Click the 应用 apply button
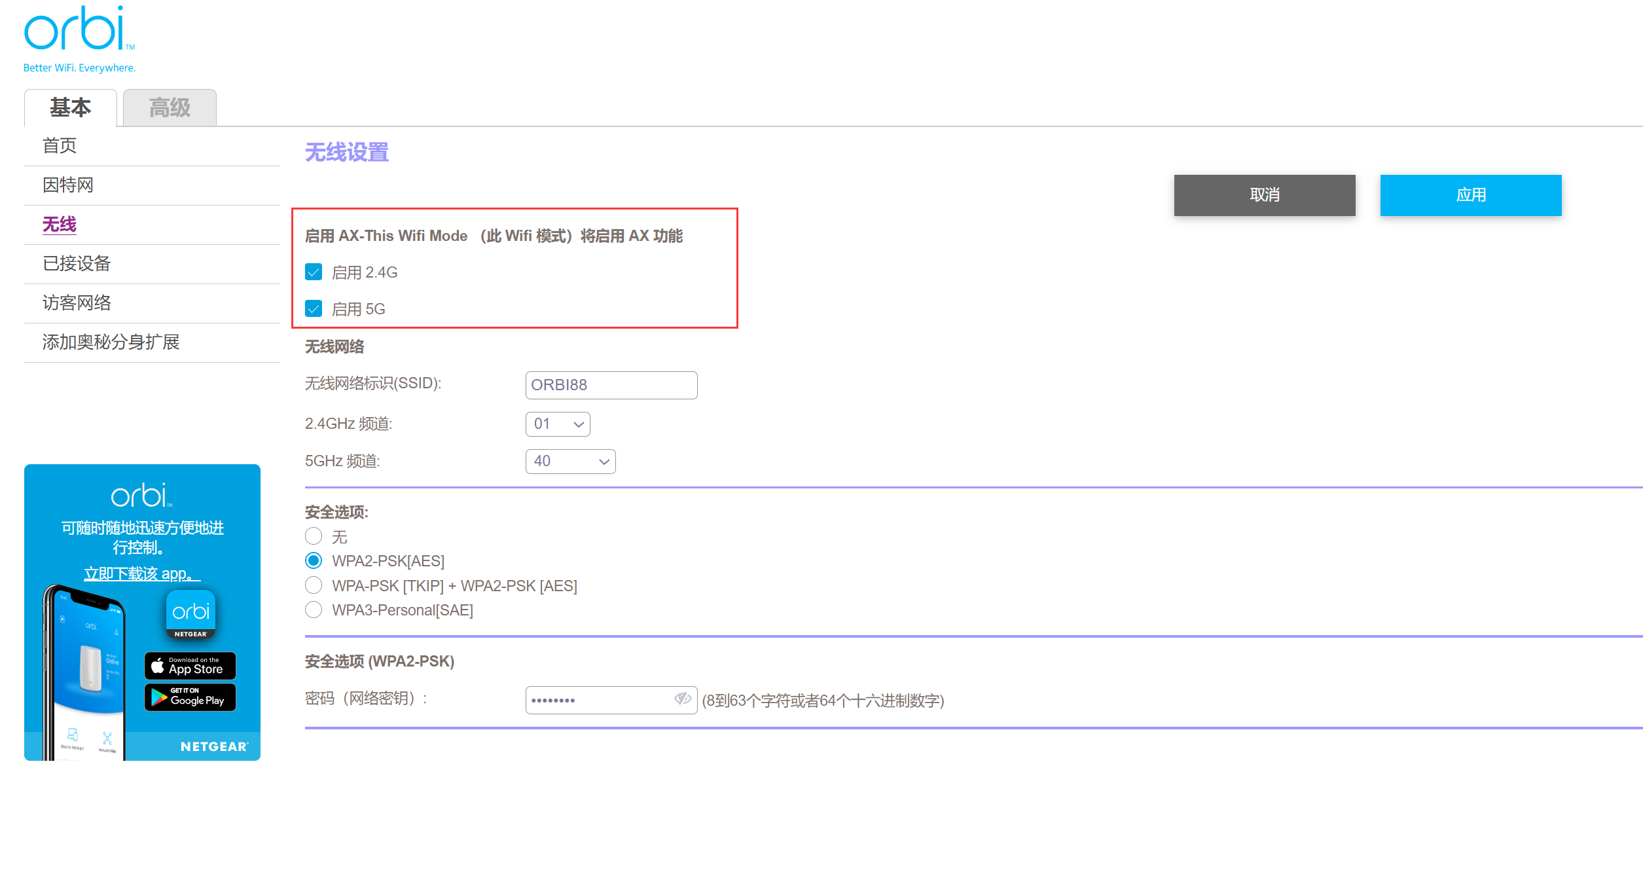Screen dimensions: 1643x895 tap(1470, 195)
